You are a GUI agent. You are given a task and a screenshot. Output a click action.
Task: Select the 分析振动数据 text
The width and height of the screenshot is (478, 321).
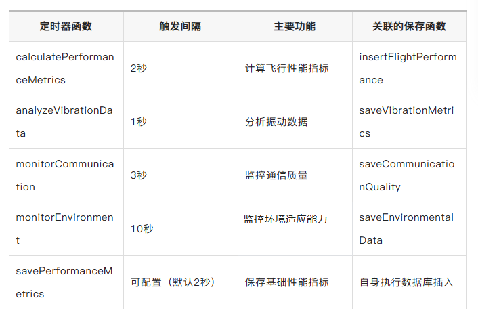[x=276, y=122]
